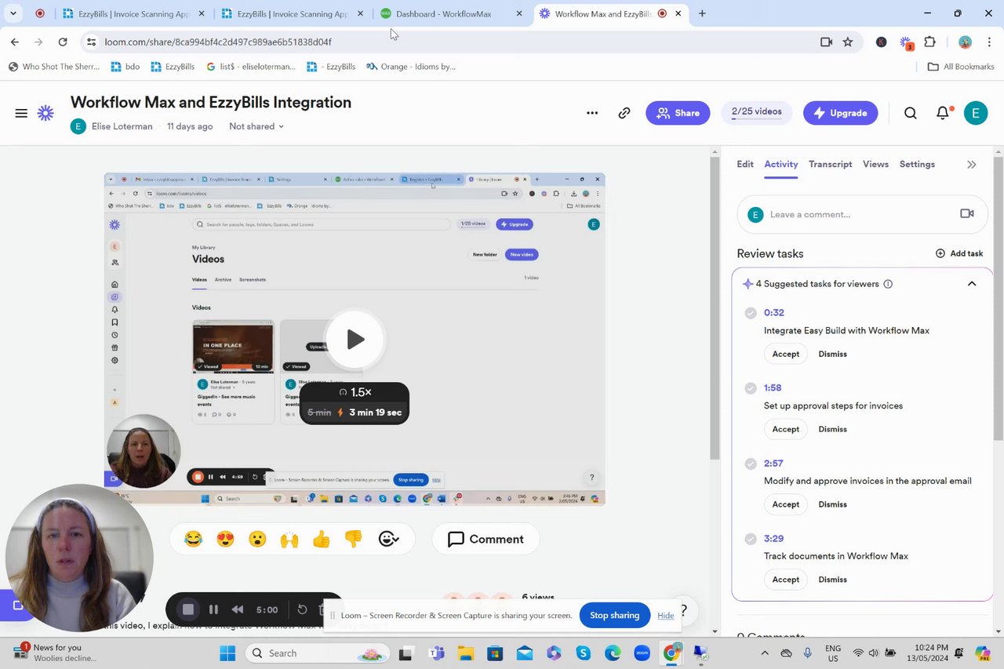Viewport: 1004px width, 669px height.
Task: React with the laughing emoji
Action: click(193, 539)
